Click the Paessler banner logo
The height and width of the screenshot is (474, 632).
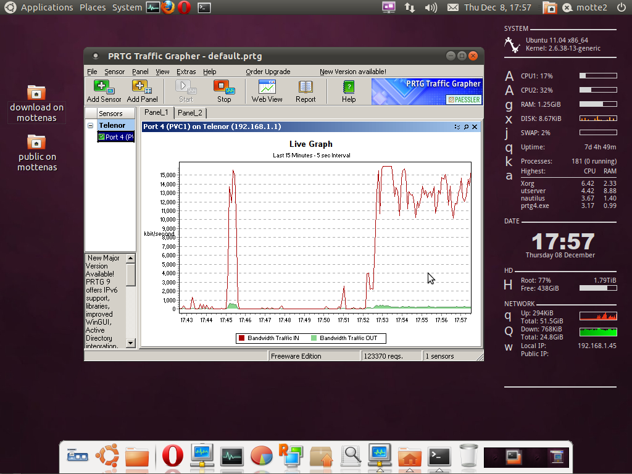point(464,99)
